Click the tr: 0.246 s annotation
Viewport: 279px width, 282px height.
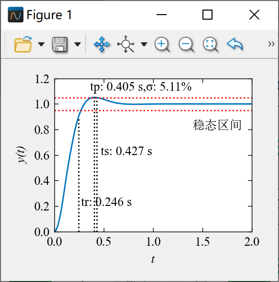[x=106, y=202]
